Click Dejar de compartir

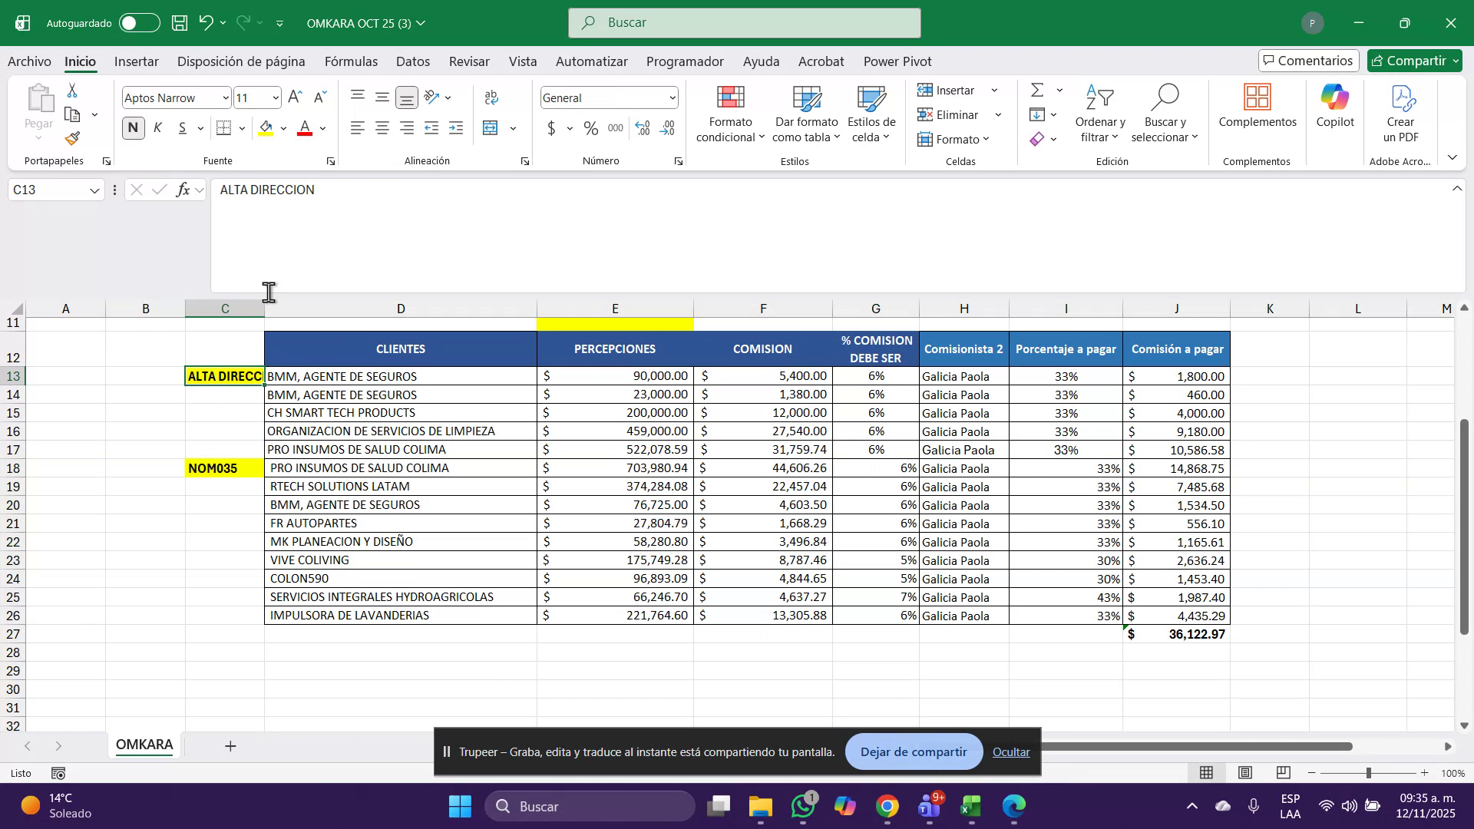point(913,751)
